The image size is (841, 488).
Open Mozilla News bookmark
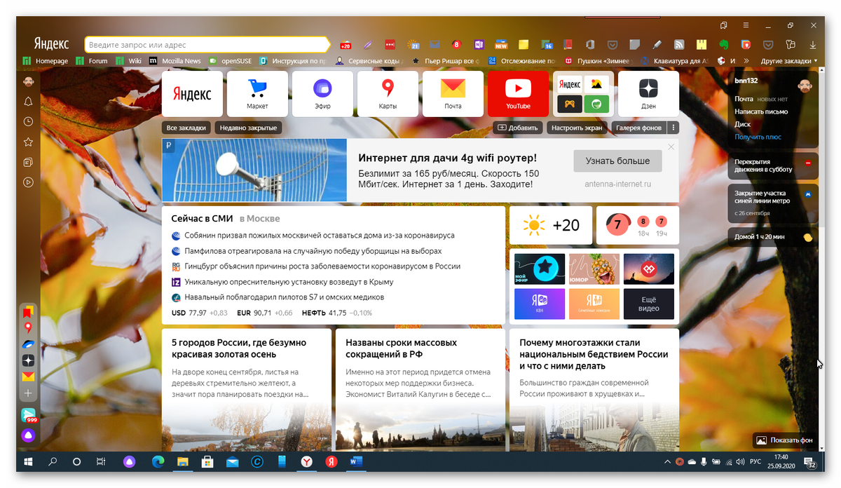[175, 61]
